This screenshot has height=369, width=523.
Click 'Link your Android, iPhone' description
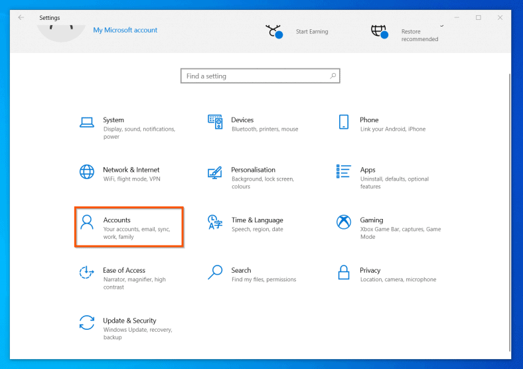(393, 129)
